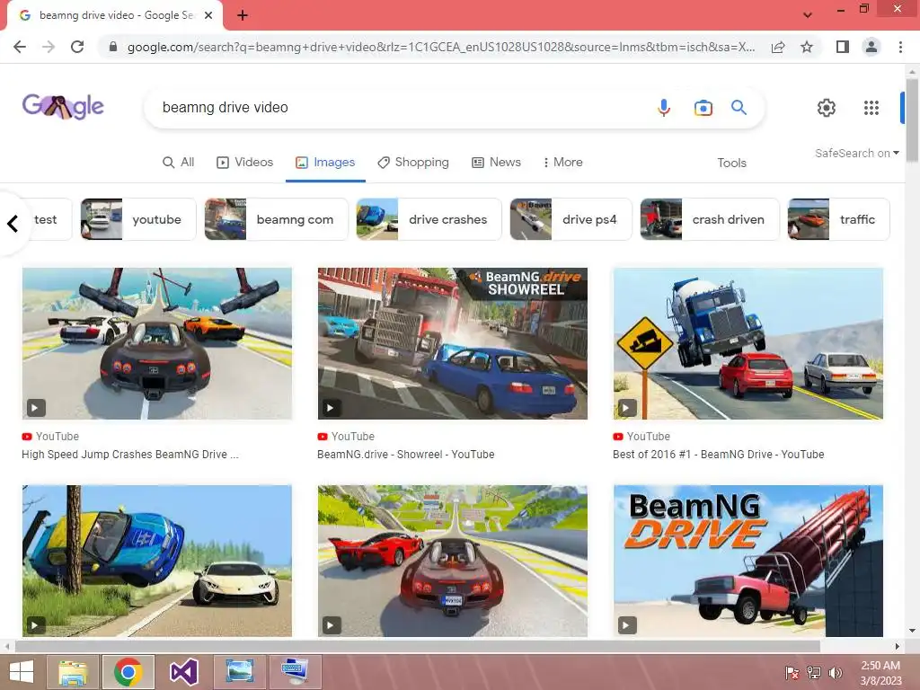Open the Windows Start menu
The width and height of the screenshot is (920, 690).
click(22, 672)
